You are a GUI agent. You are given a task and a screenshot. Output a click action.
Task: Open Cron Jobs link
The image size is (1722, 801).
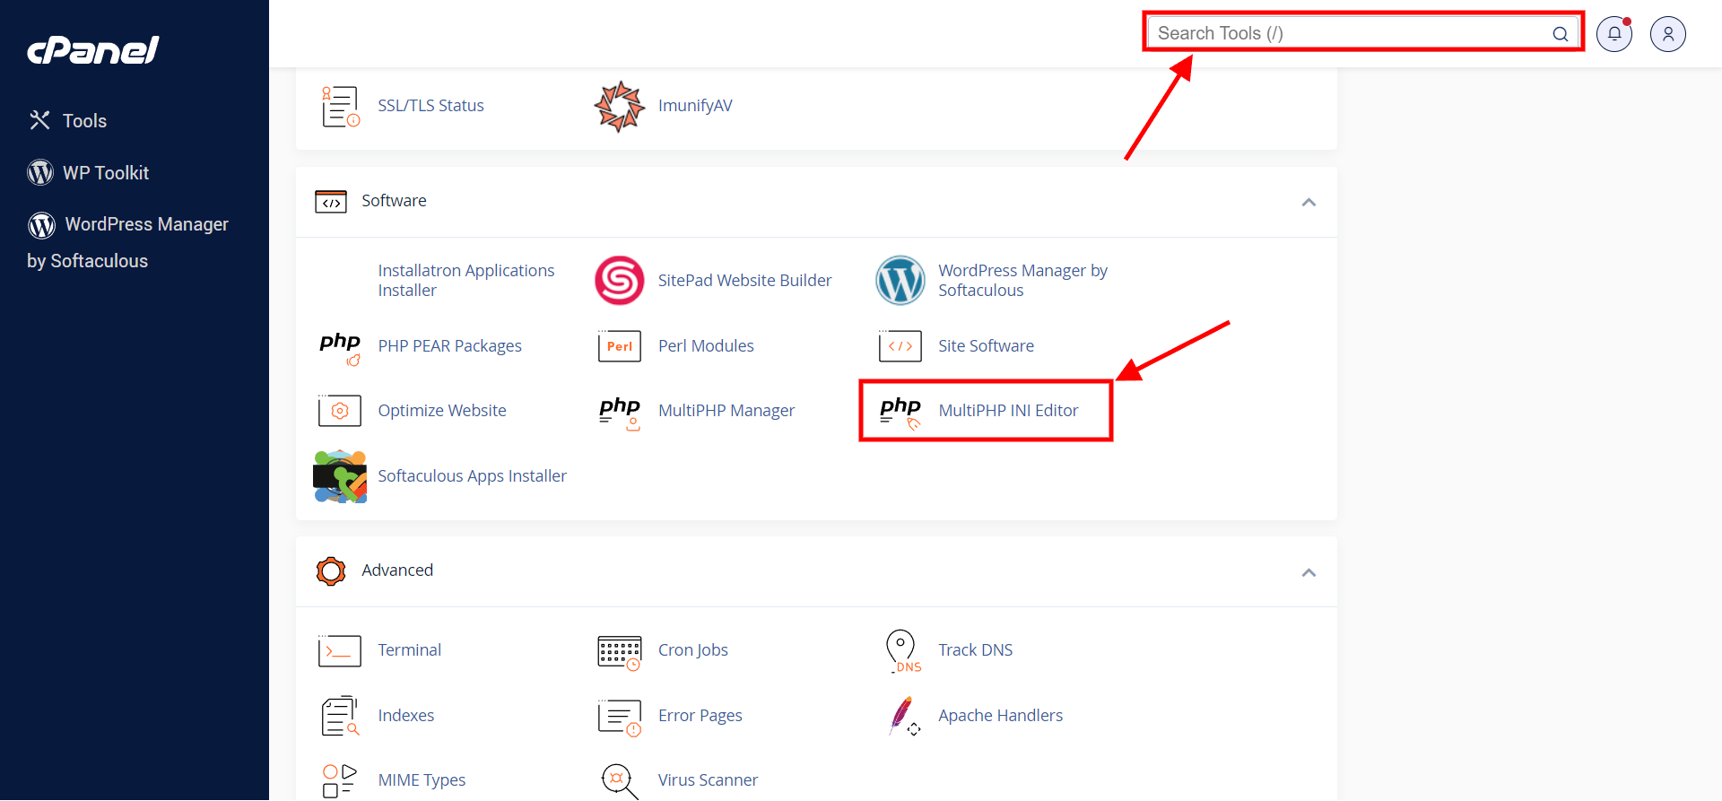(x=693, y=650)
